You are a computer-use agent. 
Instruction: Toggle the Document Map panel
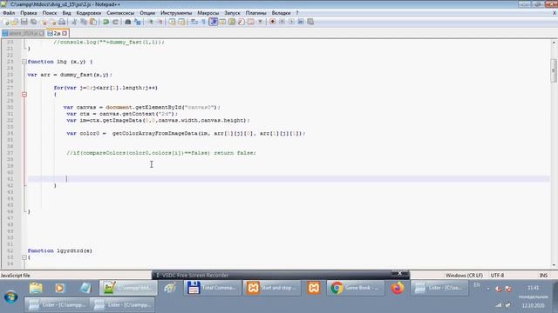[232, 22]
